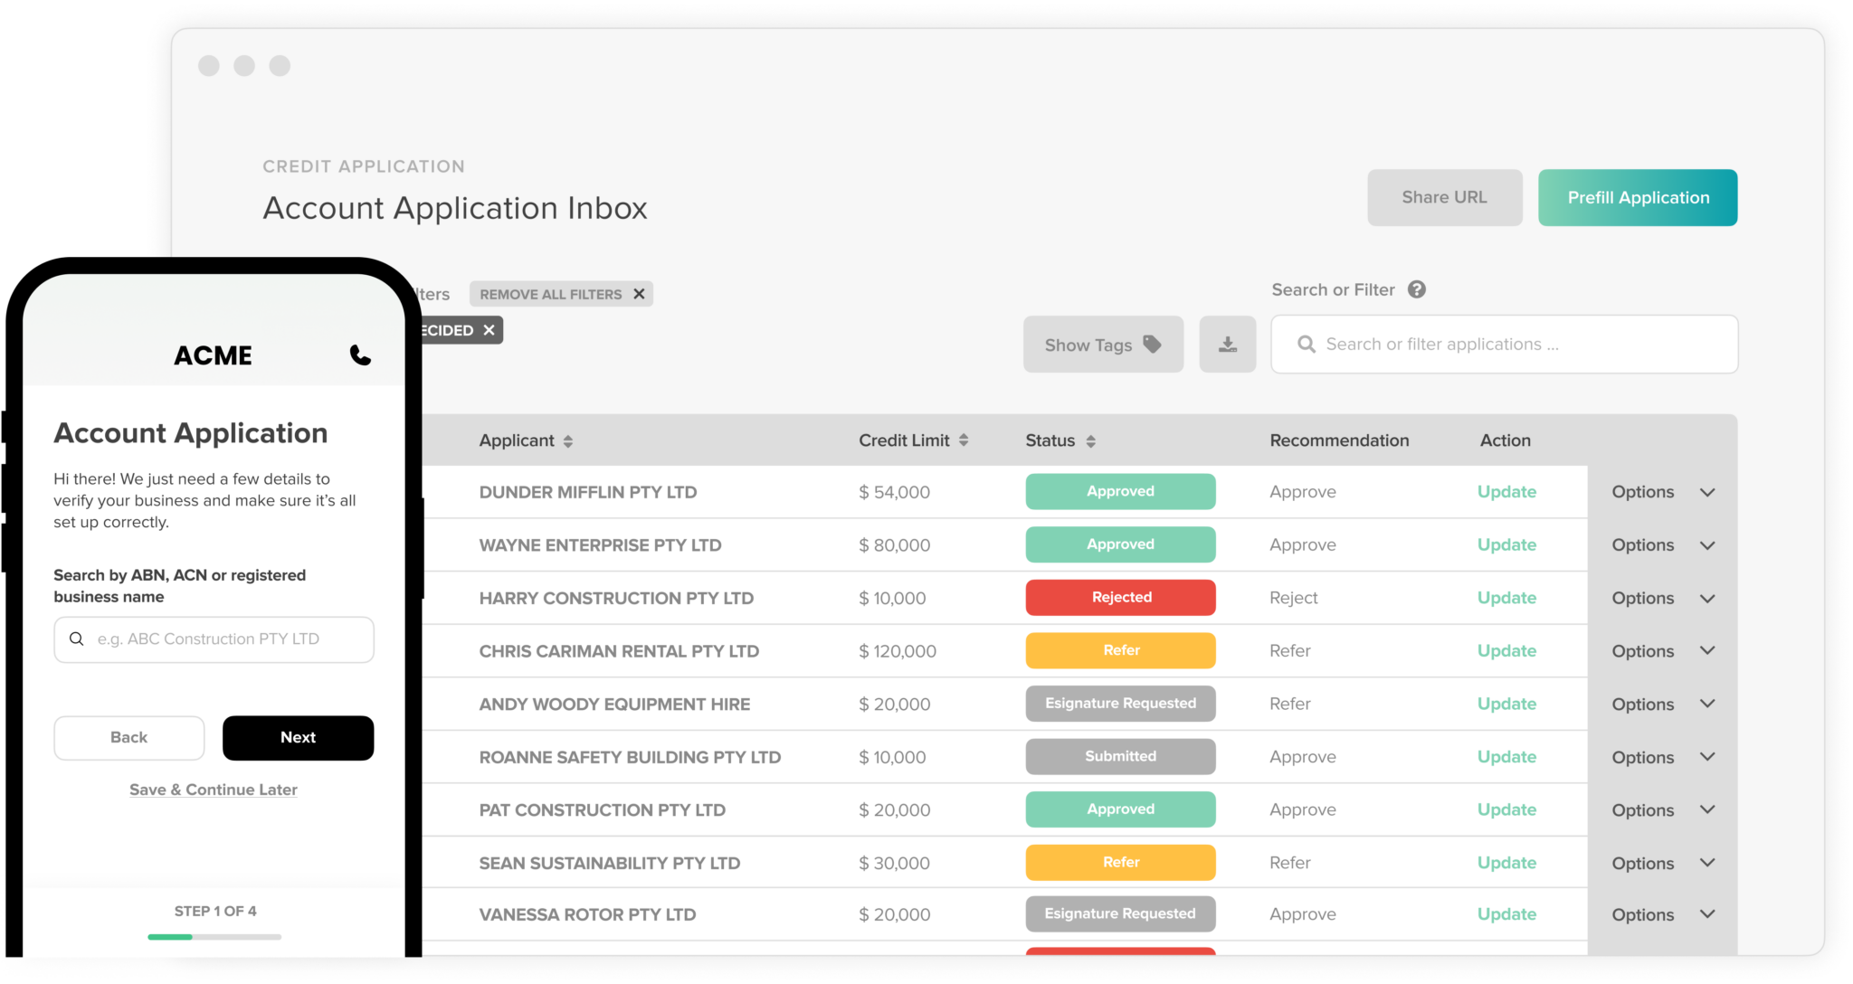The height and width of the screenshot is (984, 1853).
Task: Click the Prefill Application button
Action: [1638, 197]
